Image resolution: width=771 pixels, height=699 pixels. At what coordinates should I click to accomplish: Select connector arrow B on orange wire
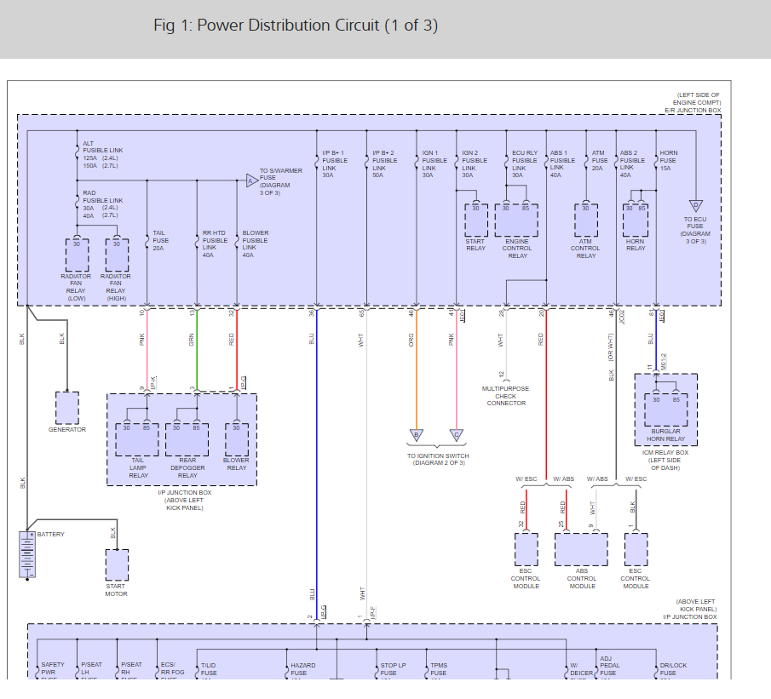417,435
